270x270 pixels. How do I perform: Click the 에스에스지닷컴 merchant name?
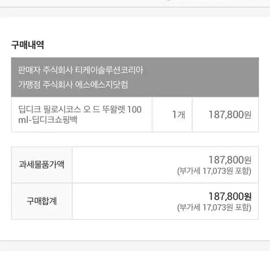(101, 84)
